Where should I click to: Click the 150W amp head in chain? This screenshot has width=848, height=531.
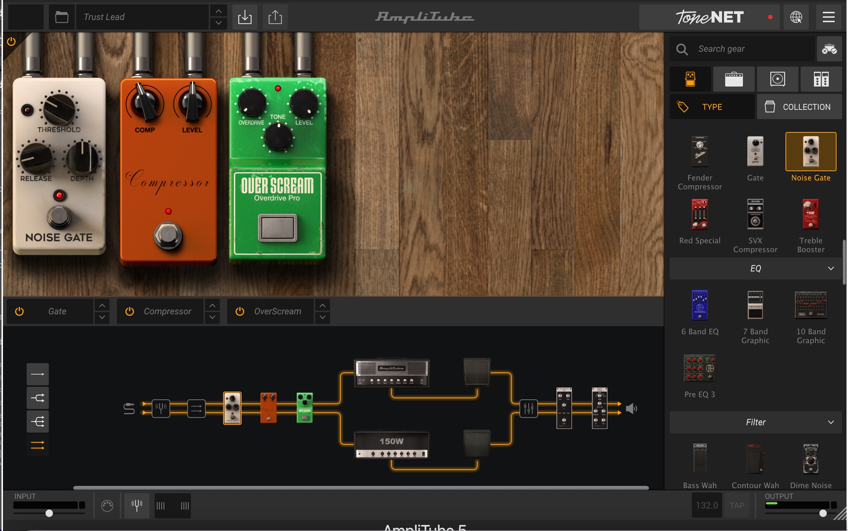(391, 445)
